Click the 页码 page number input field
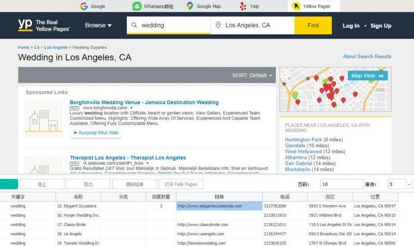 [342, 184]
